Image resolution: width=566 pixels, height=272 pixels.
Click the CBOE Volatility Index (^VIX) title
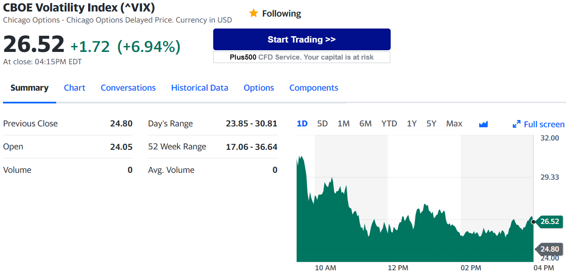click(79, 7)
